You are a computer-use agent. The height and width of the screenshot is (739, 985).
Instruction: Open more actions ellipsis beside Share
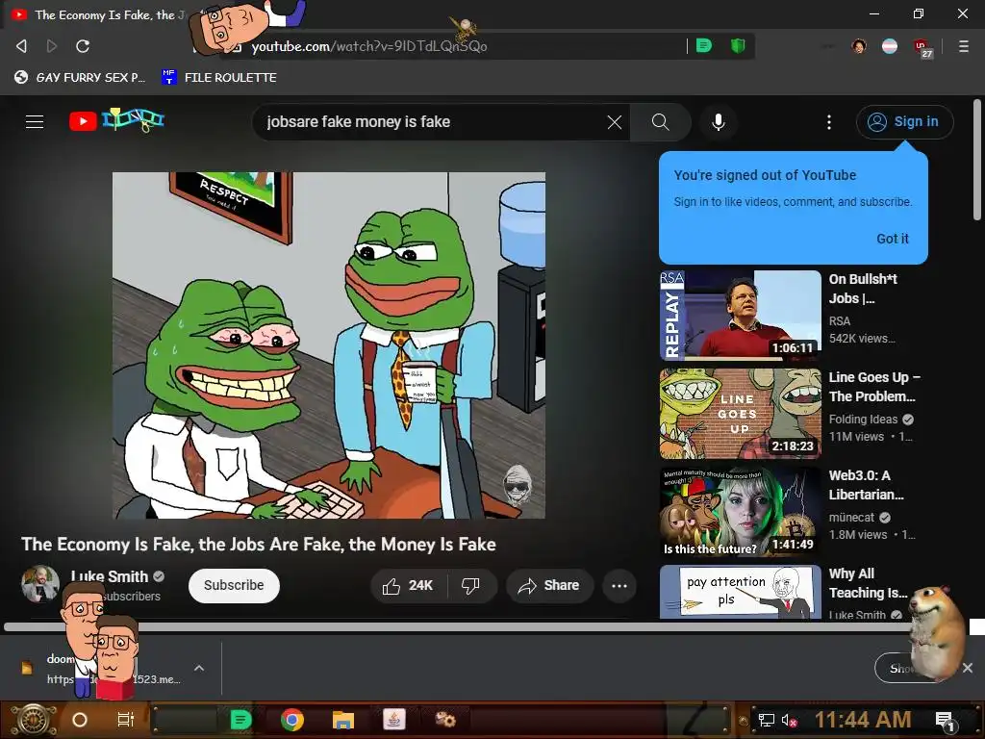click(x=619, y=586)
